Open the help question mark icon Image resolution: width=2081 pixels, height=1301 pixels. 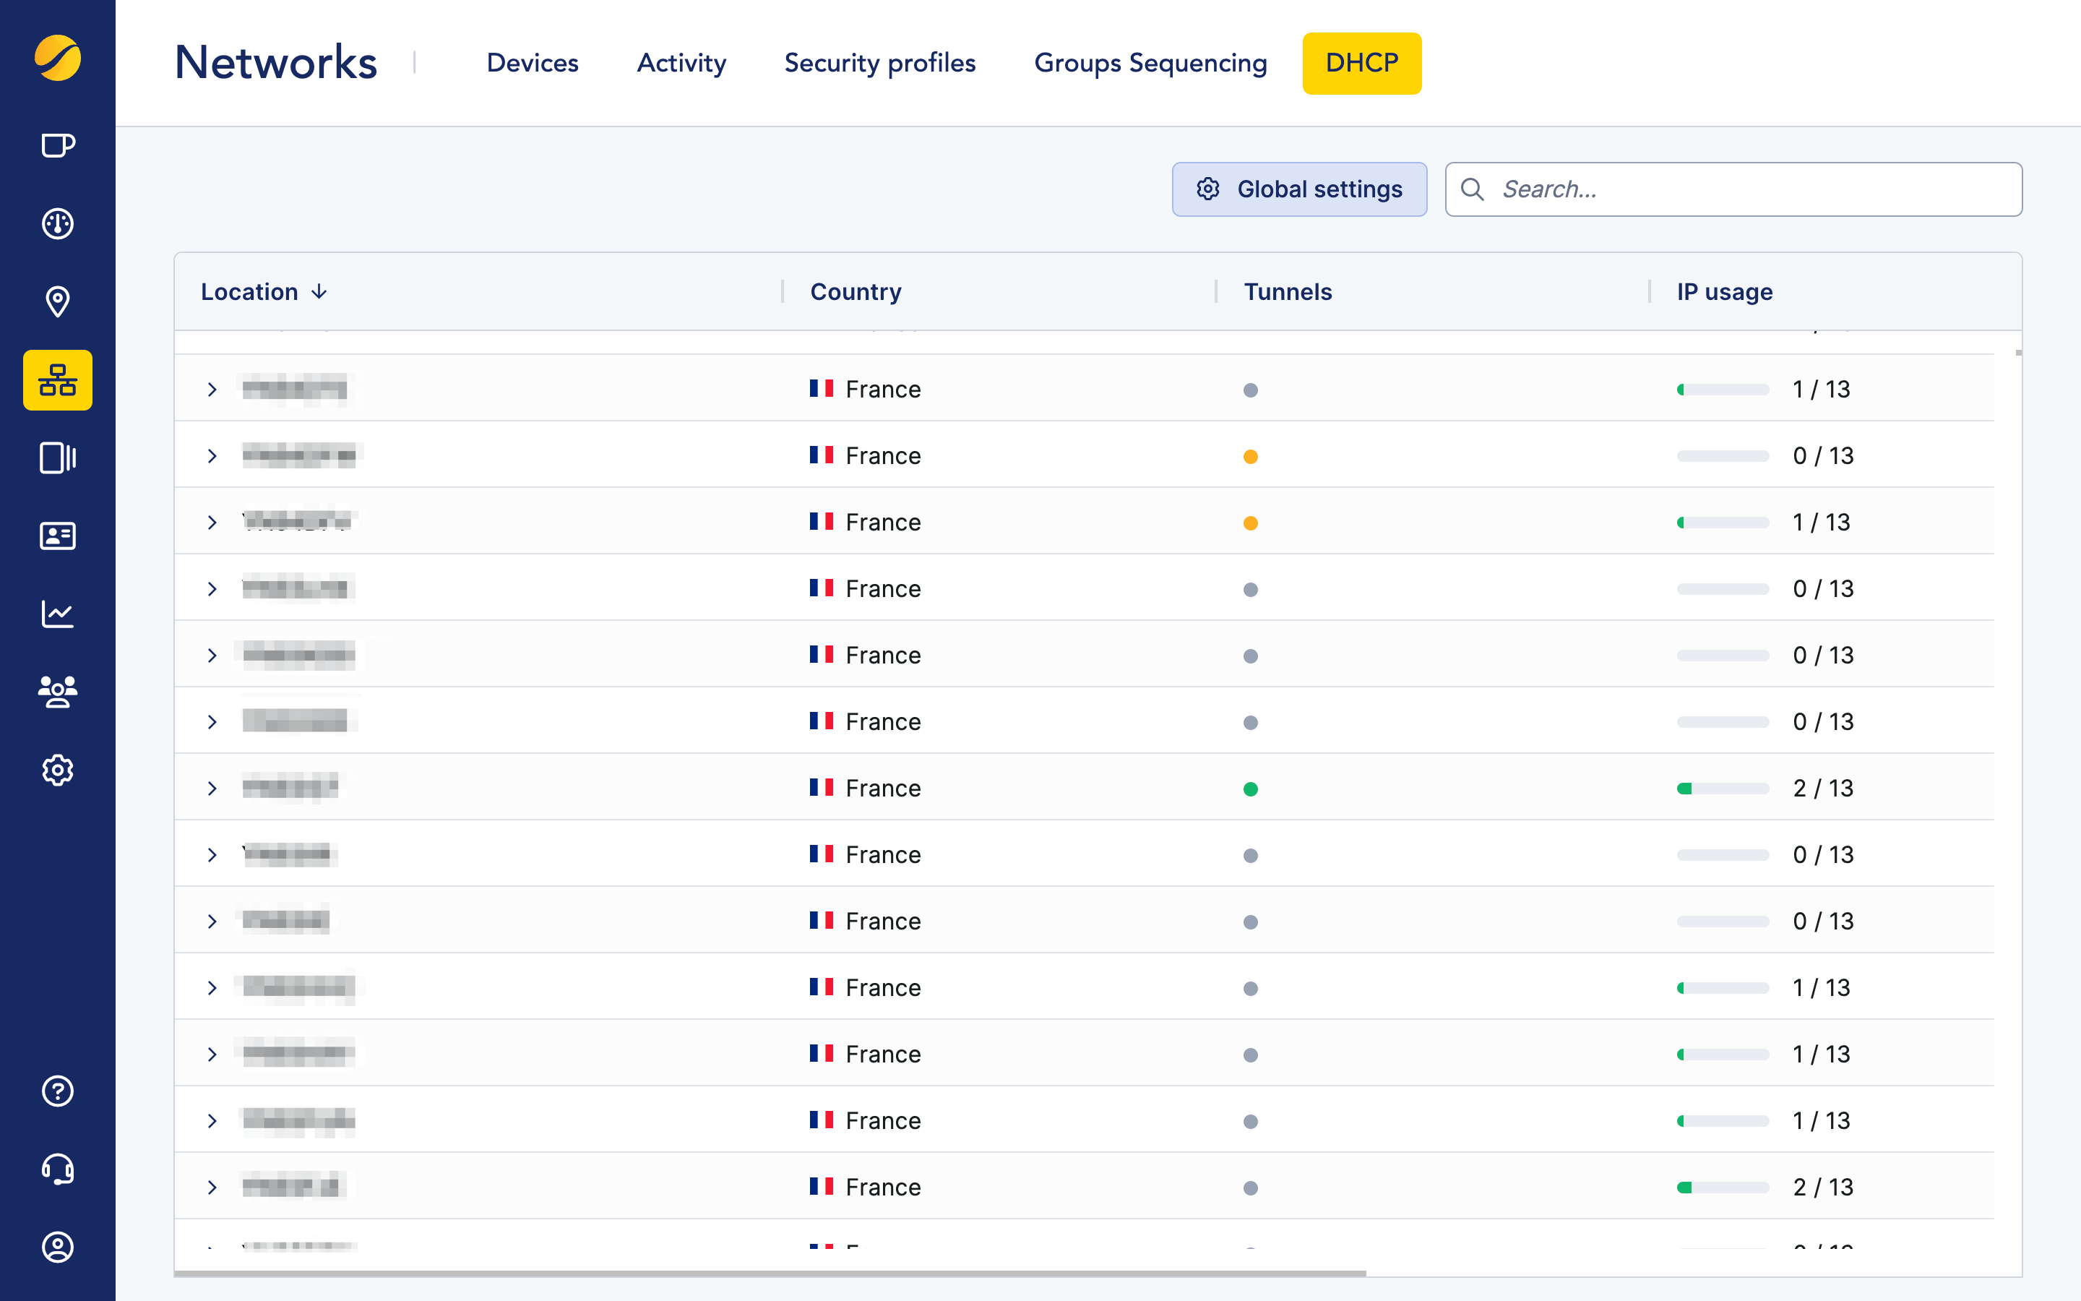pos(58,1091)
